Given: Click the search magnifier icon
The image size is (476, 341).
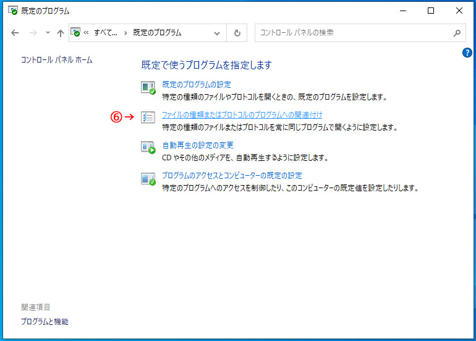Looking at the screenshot, I should point(457,33).
